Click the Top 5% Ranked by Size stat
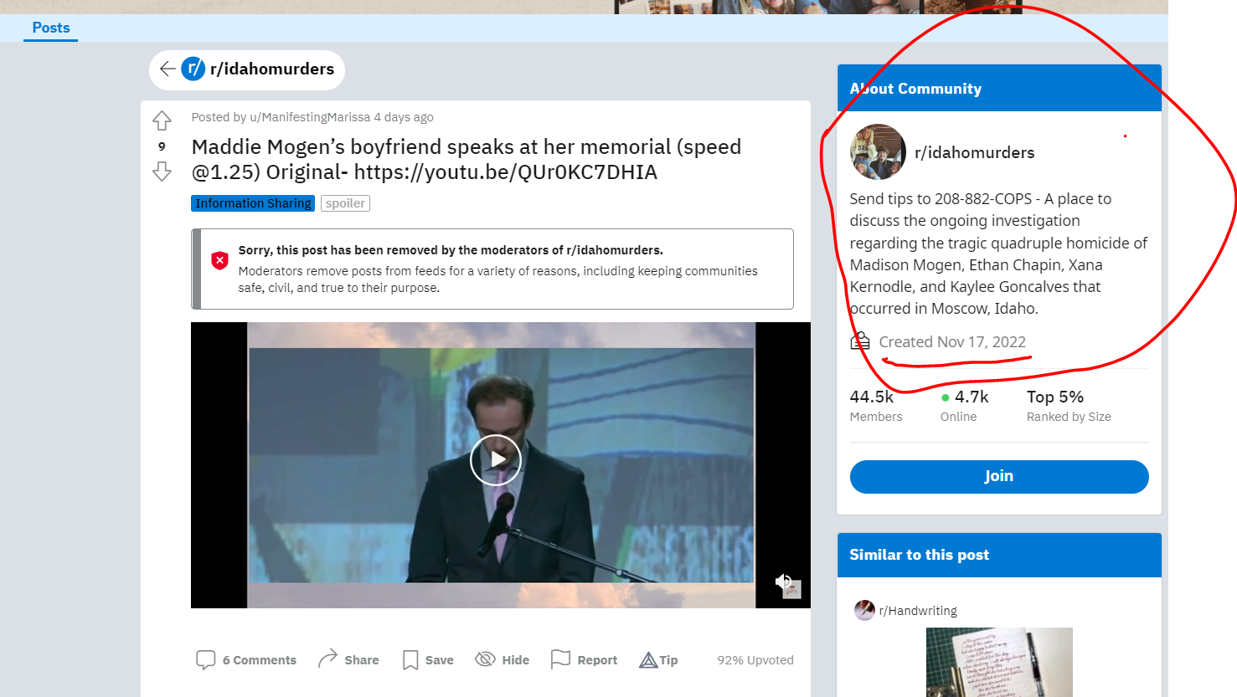Screen dimensions: 1237x697 tap(1069, 406)
